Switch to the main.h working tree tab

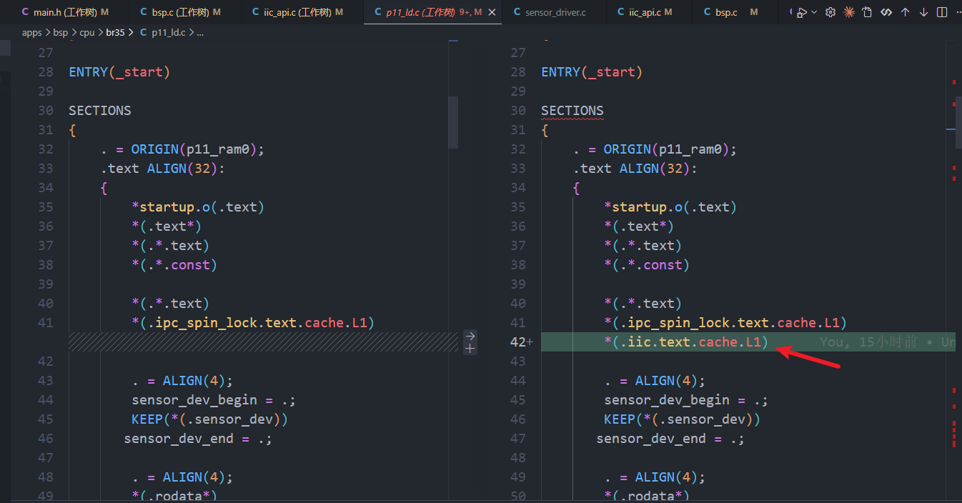[64, 12]
